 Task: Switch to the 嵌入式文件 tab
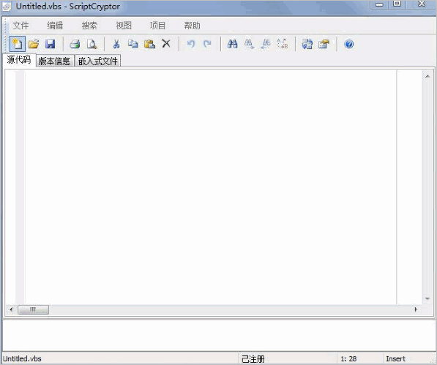(x=98, y=61)
